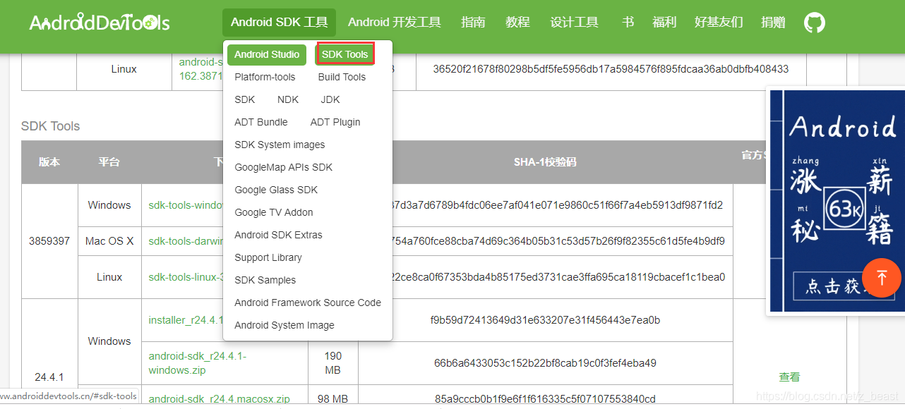Click the 98 MB size cell
The height and width of the screenshot is (409, 905).
[x=333, y=399]
